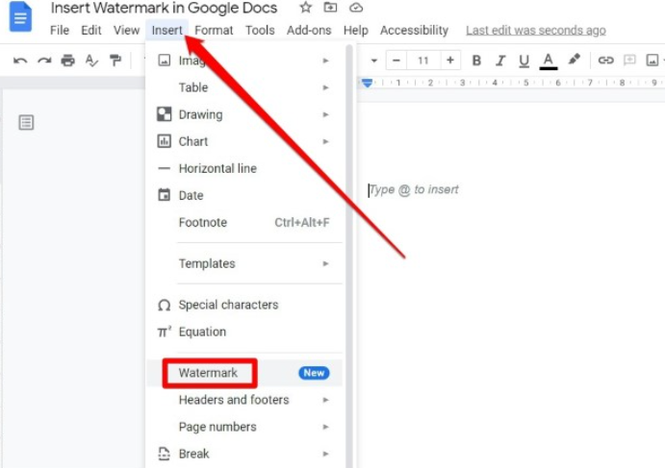Open the Add-ons menu
The image size is (665, 468).
(x=309, y=30)
